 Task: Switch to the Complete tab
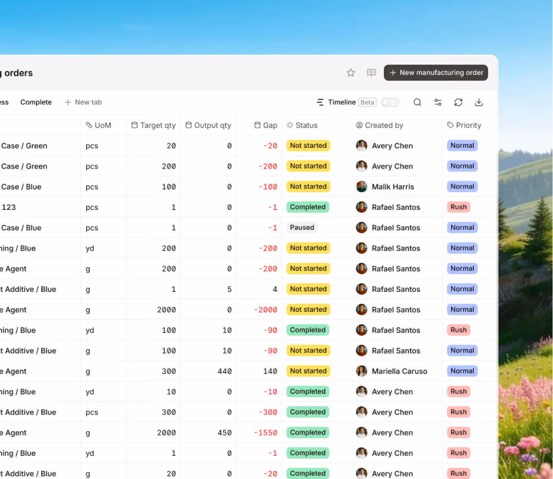tap(36, 102)
